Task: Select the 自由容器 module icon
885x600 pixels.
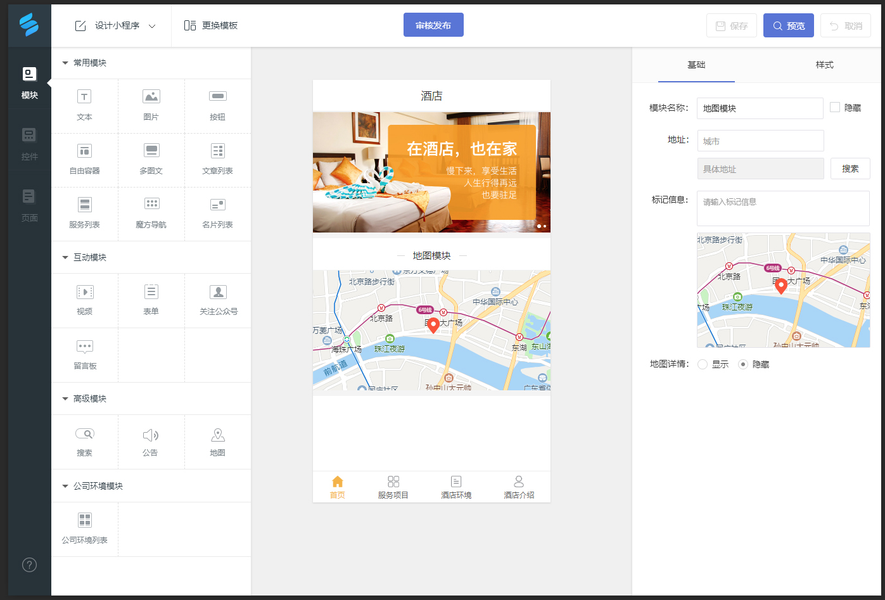Action: pyautogui.click(x=84, y=151)
